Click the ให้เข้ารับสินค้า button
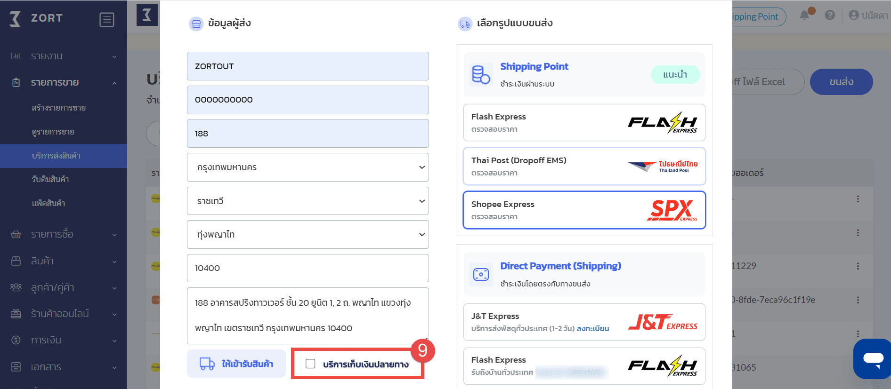 236,364
